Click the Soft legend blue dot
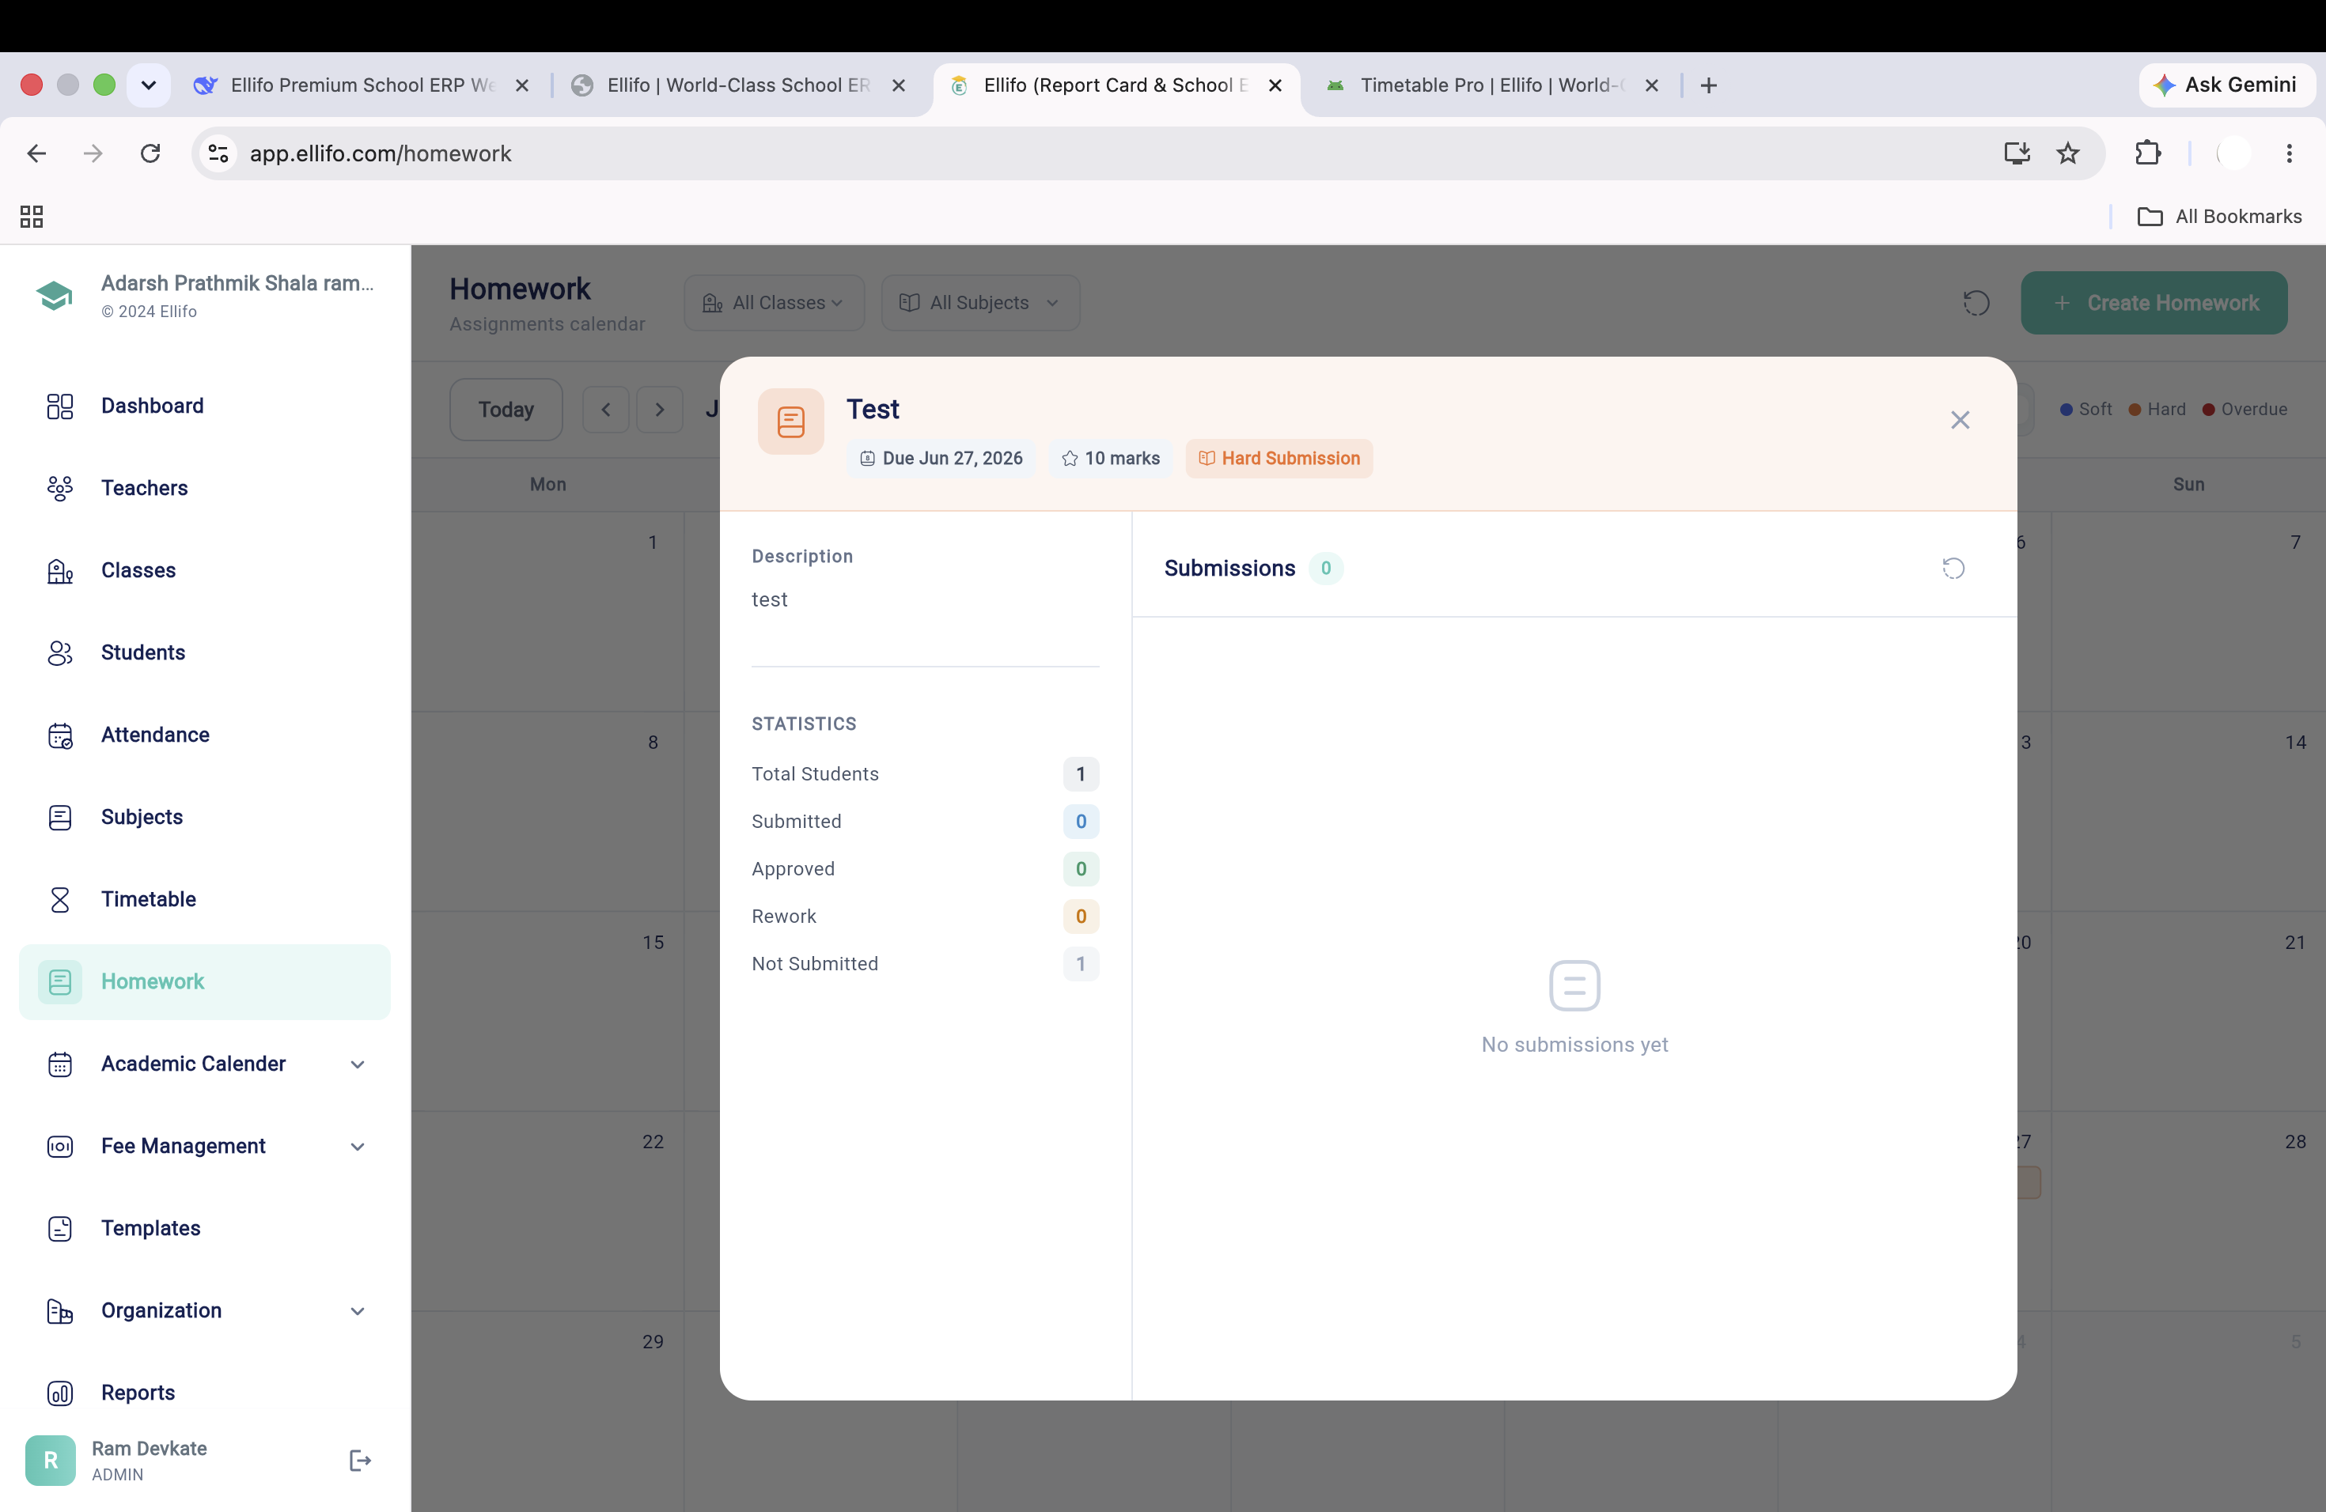 [x=2066, y=410]
